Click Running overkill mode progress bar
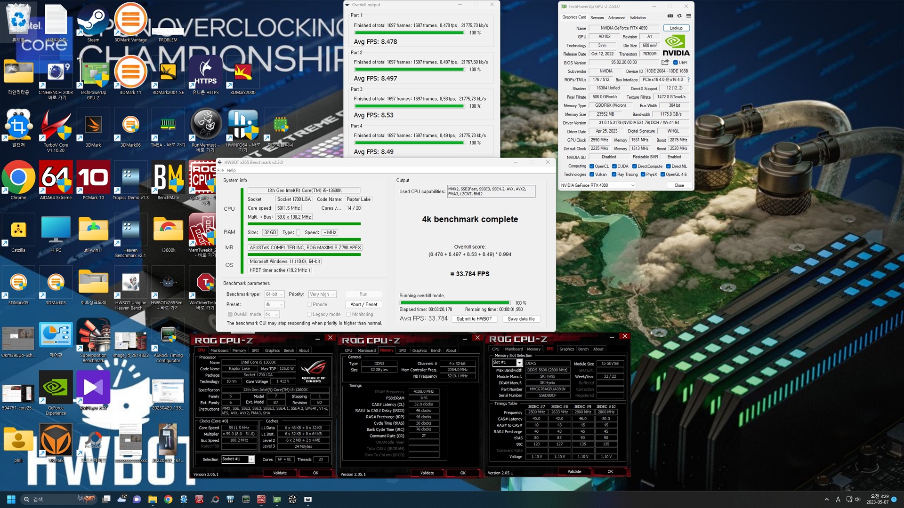Screen dimensions: 904x508 [x=455, y=303]
